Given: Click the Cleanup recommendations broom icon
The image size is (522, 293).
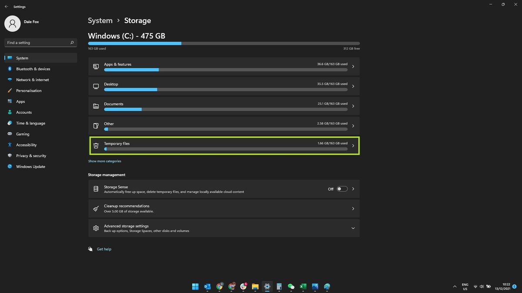Looking at the screenshot, I should tap(96, 208).
